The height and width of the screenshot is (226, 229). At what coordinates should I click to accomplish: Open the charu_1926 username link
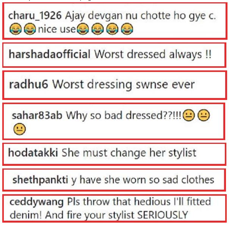pos(35,16)
